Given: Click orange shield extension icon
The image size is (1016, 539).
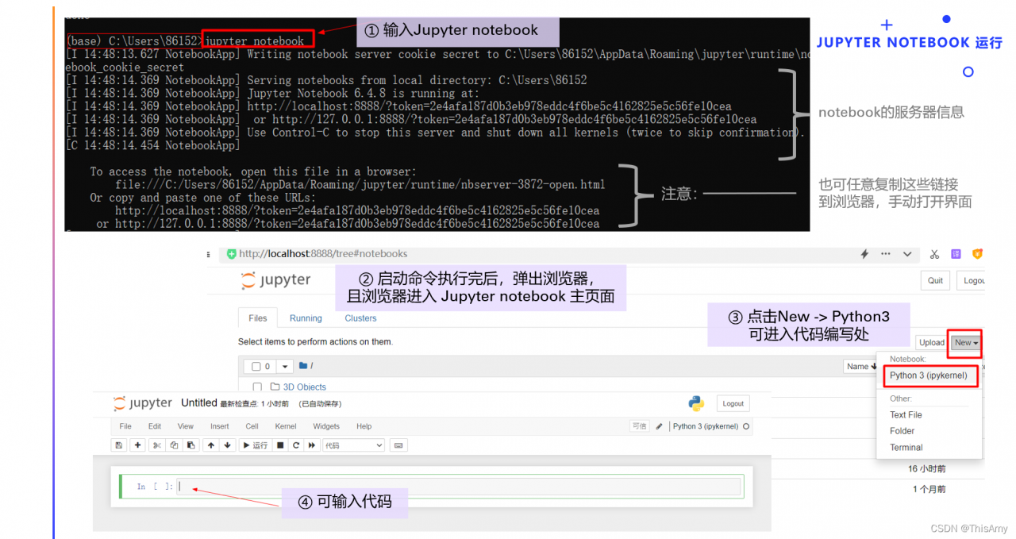Looking at the screenshot, I should click(x=977, y=254).
